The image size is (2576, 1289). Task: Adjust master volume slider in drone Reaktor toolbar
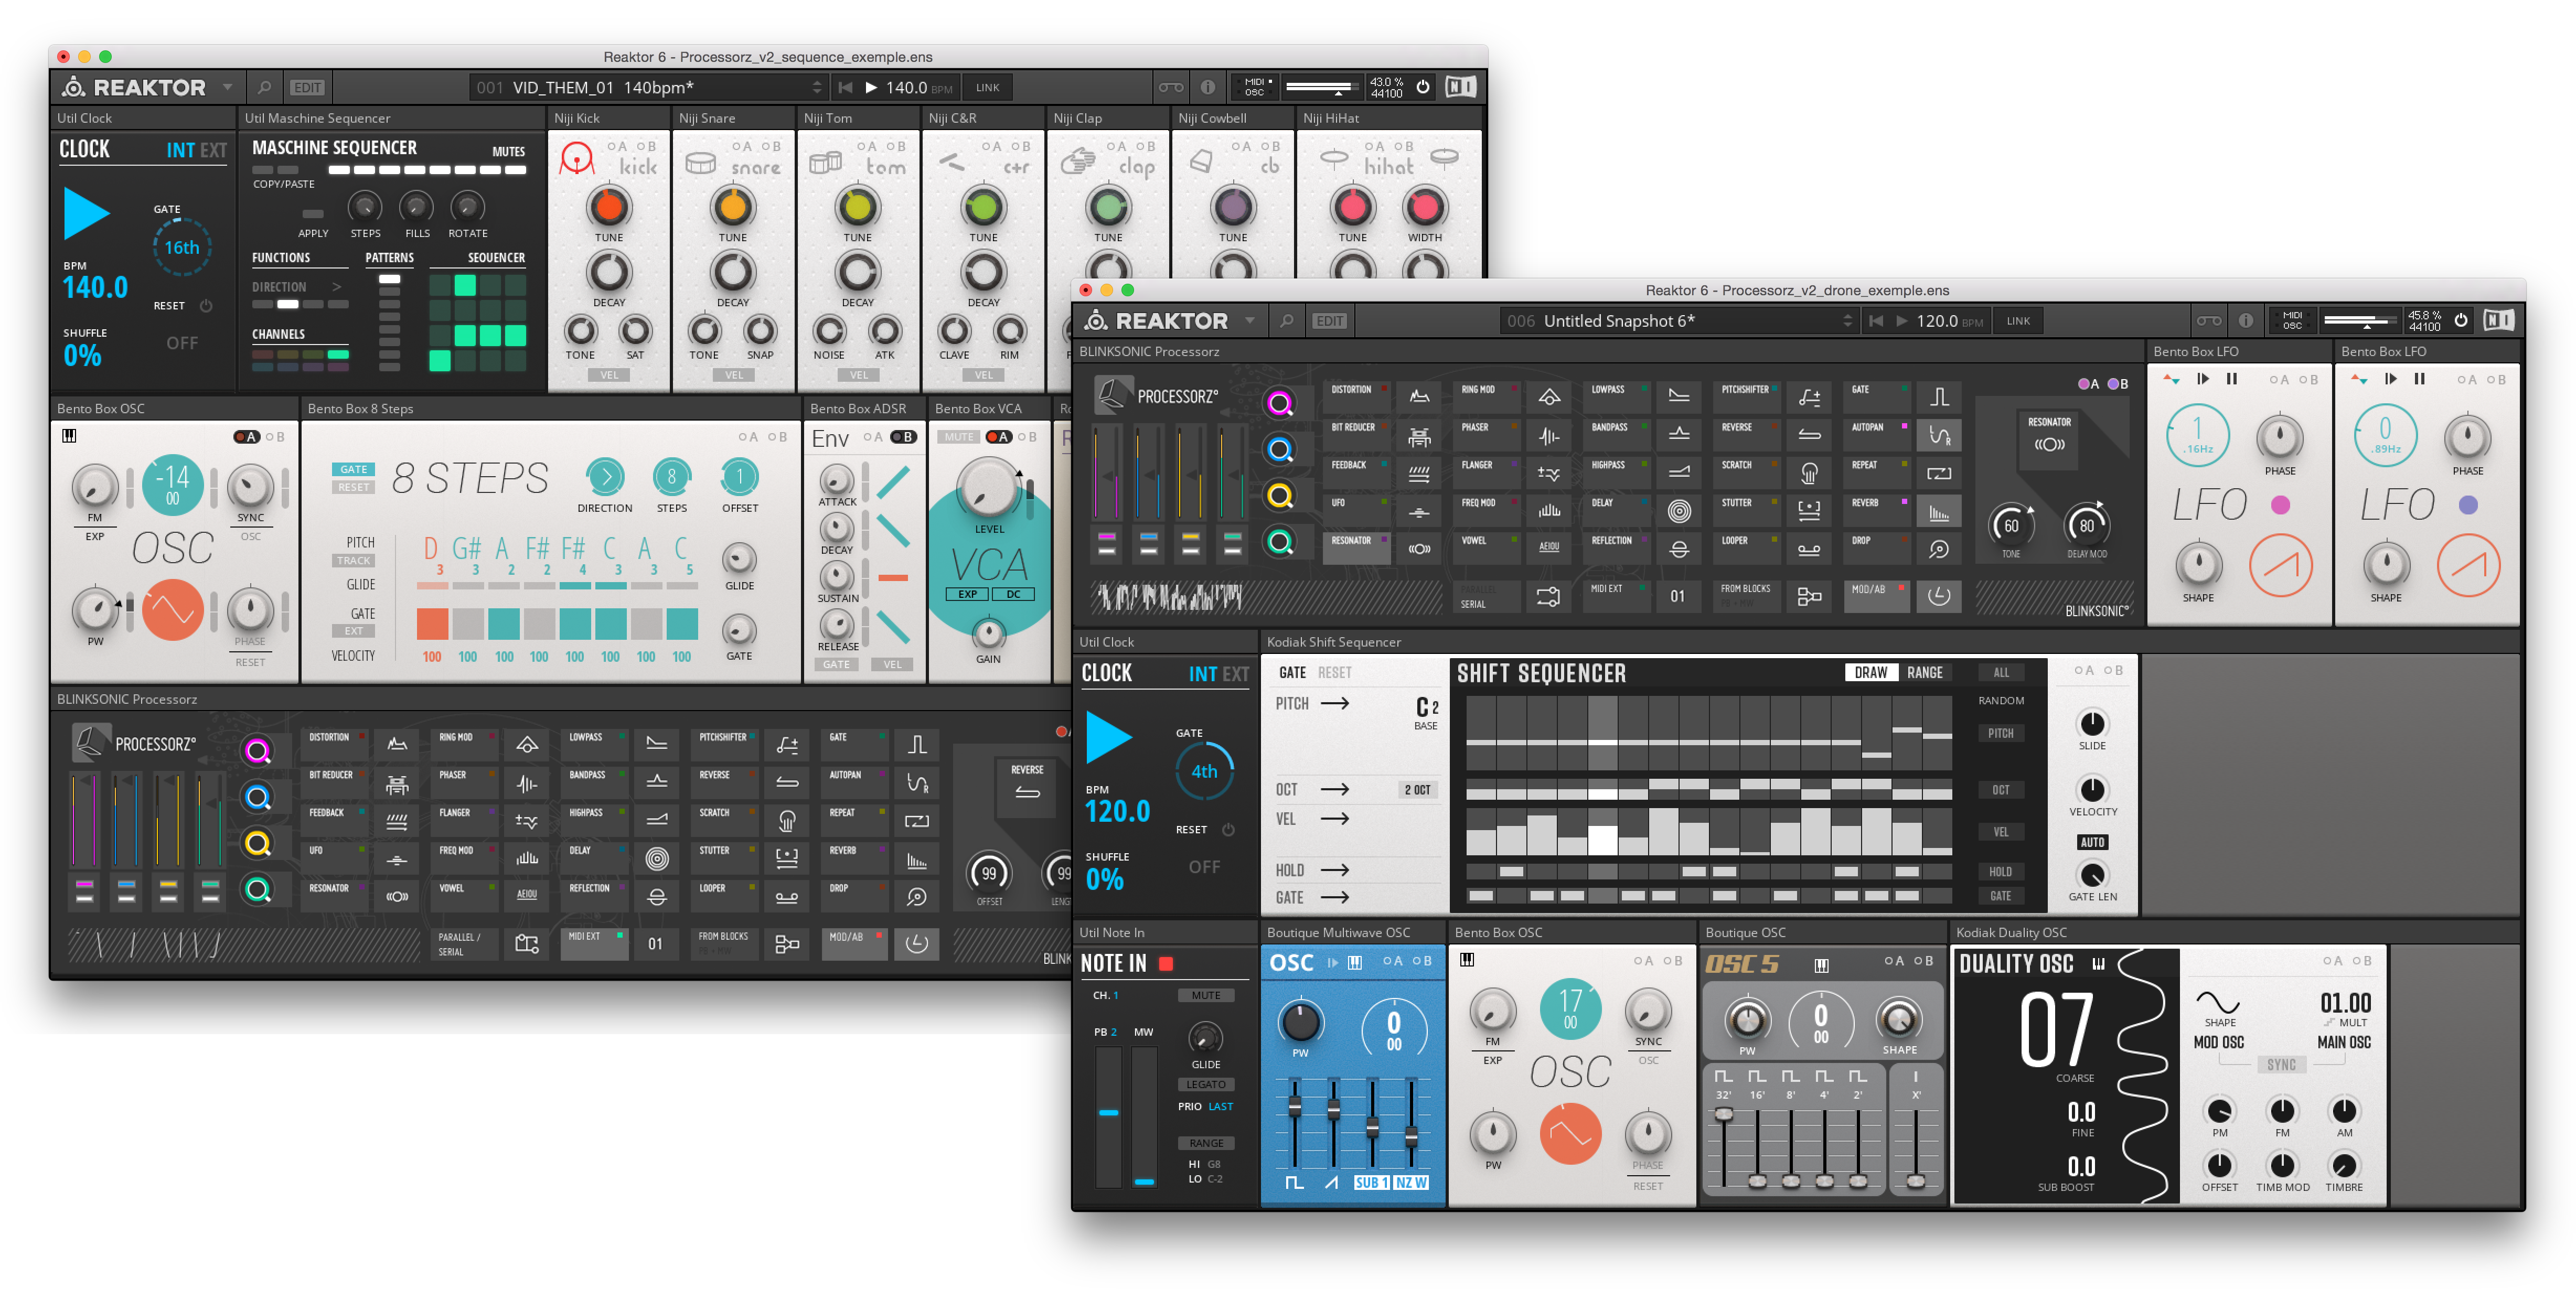[x=2362, y=321]
